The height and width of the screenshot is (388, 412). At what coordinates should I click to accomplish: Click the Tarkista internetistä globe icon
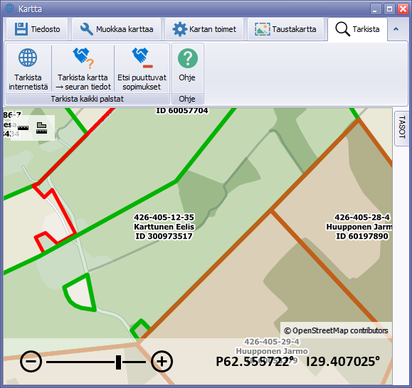[28, 58]
